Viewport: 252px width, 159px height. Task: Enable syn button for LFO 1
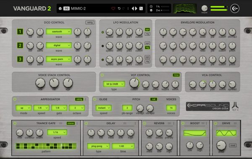[x=147, y=29]
